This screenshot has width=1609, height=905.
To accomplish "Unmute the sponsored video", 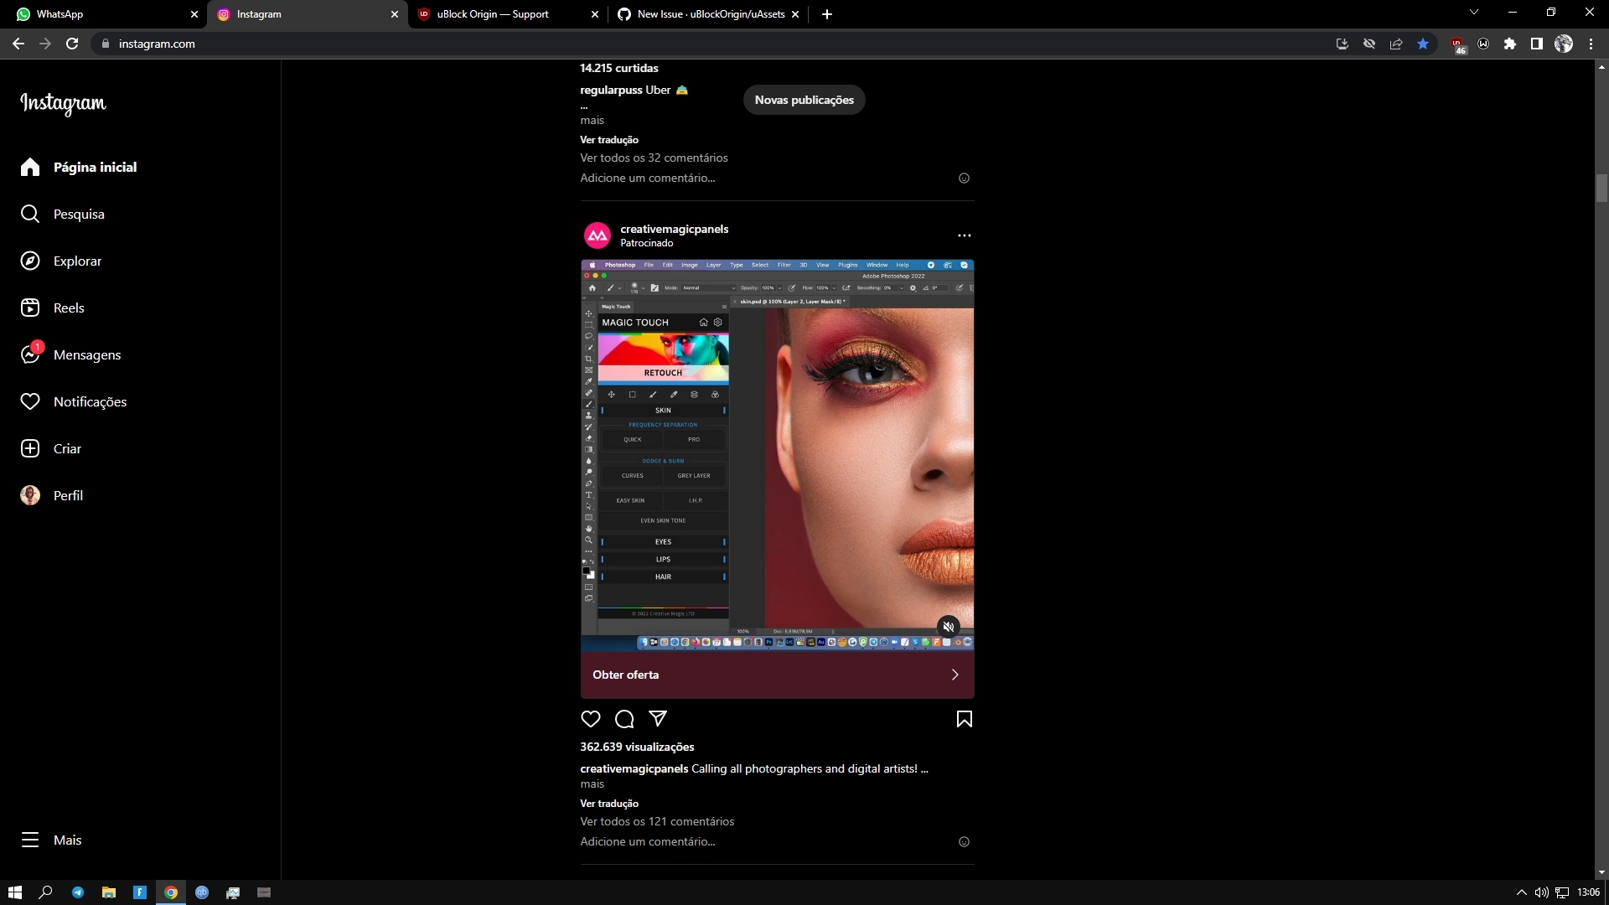I will tap(948, 626).
